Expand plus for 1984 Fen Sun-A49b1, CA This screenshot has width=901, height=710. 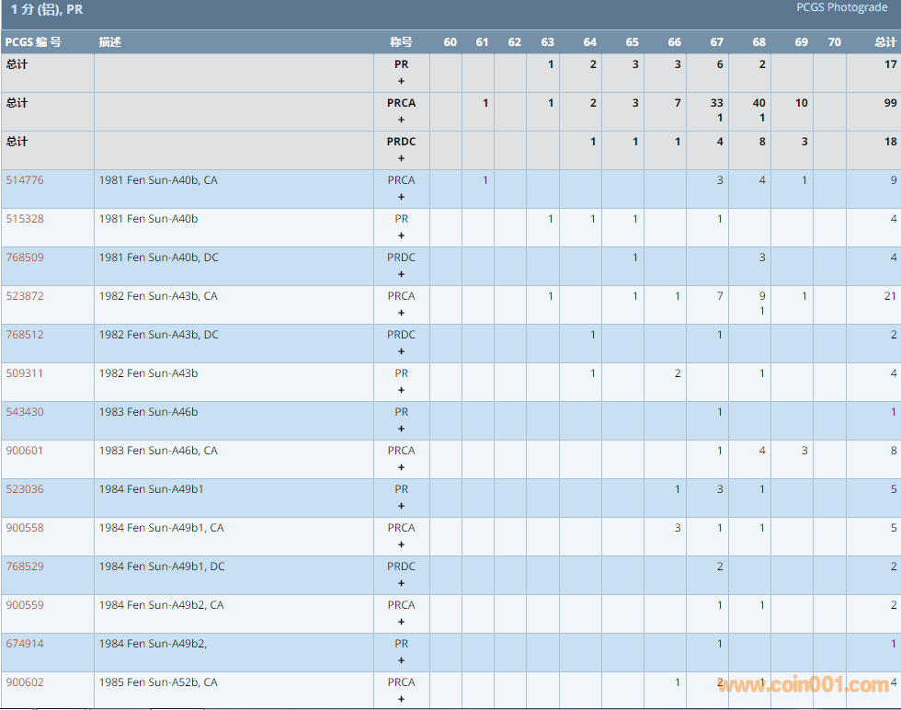pyautogui.click(x=401, y=544)
